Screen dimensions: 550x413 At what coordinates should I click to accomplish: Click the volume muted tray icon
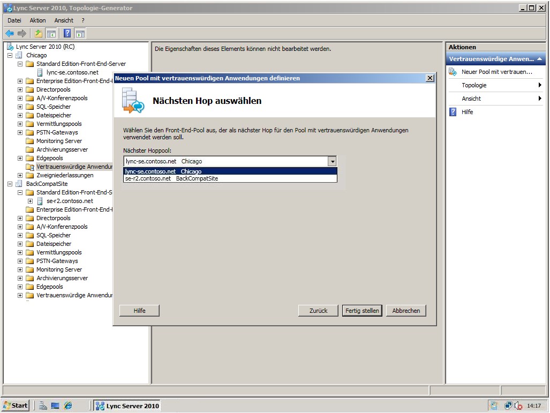click(x=518, y=406)
